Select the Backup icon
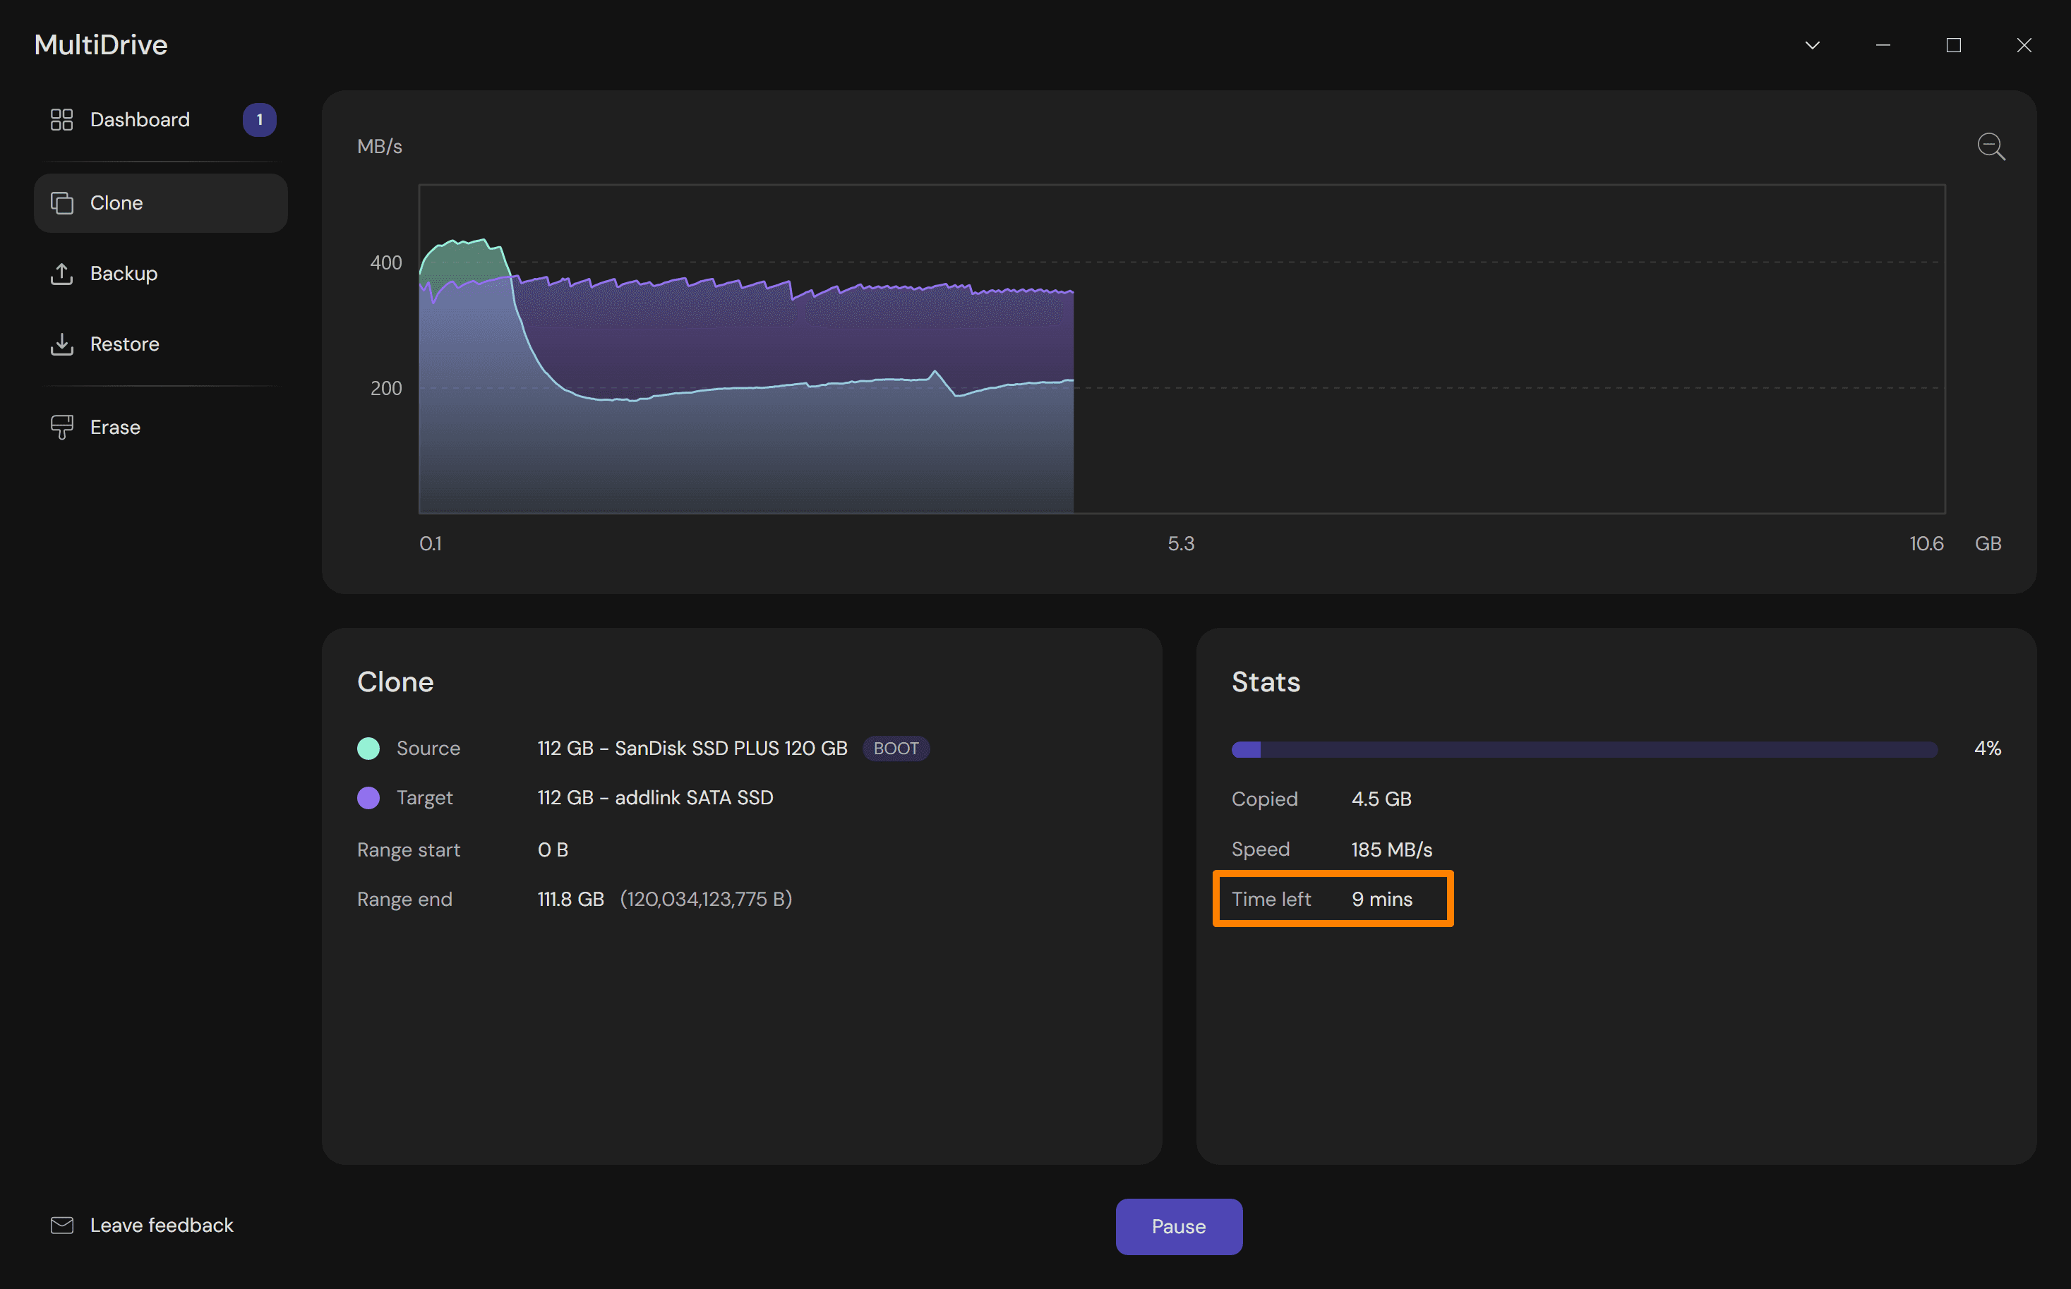Screen dimensions: 2071x1289 tap(61, 274)
